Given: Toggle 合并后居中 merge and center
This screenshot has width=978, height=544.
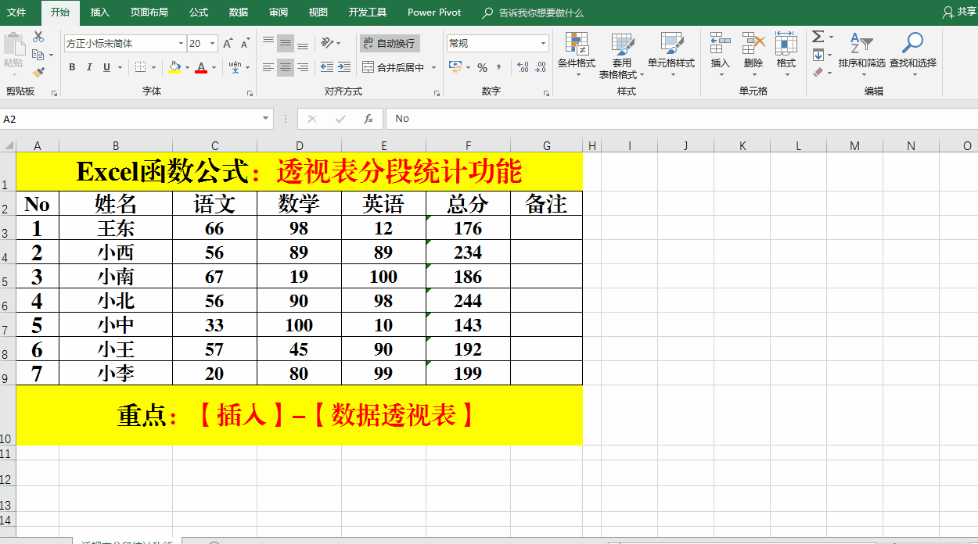Looking at the screenshot, I should coord(394,68).
